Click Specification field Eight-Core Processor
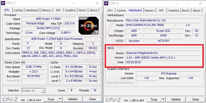 click(61, 39)
